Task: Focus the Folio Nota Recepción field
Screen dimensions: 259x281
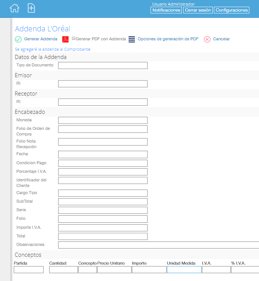Action: [x=103, y=142]
